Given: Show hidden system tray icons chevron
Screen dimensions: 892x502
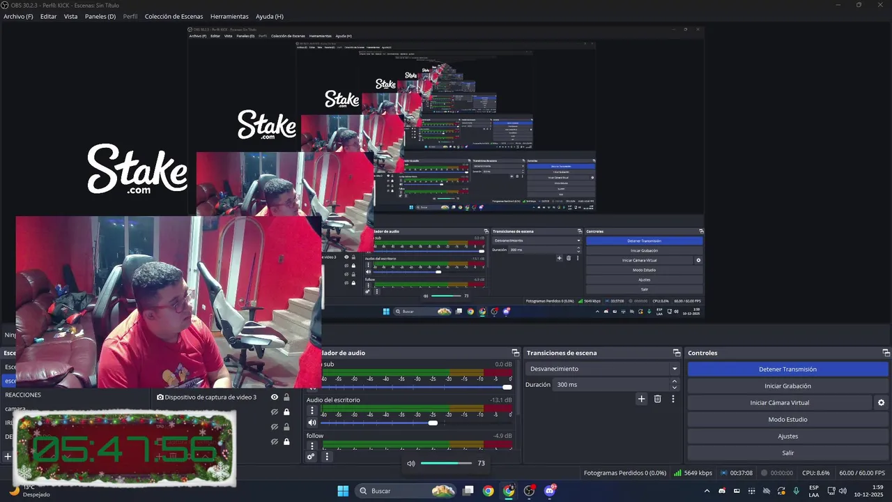Looking at the screenshot, I should coord(707,491).
